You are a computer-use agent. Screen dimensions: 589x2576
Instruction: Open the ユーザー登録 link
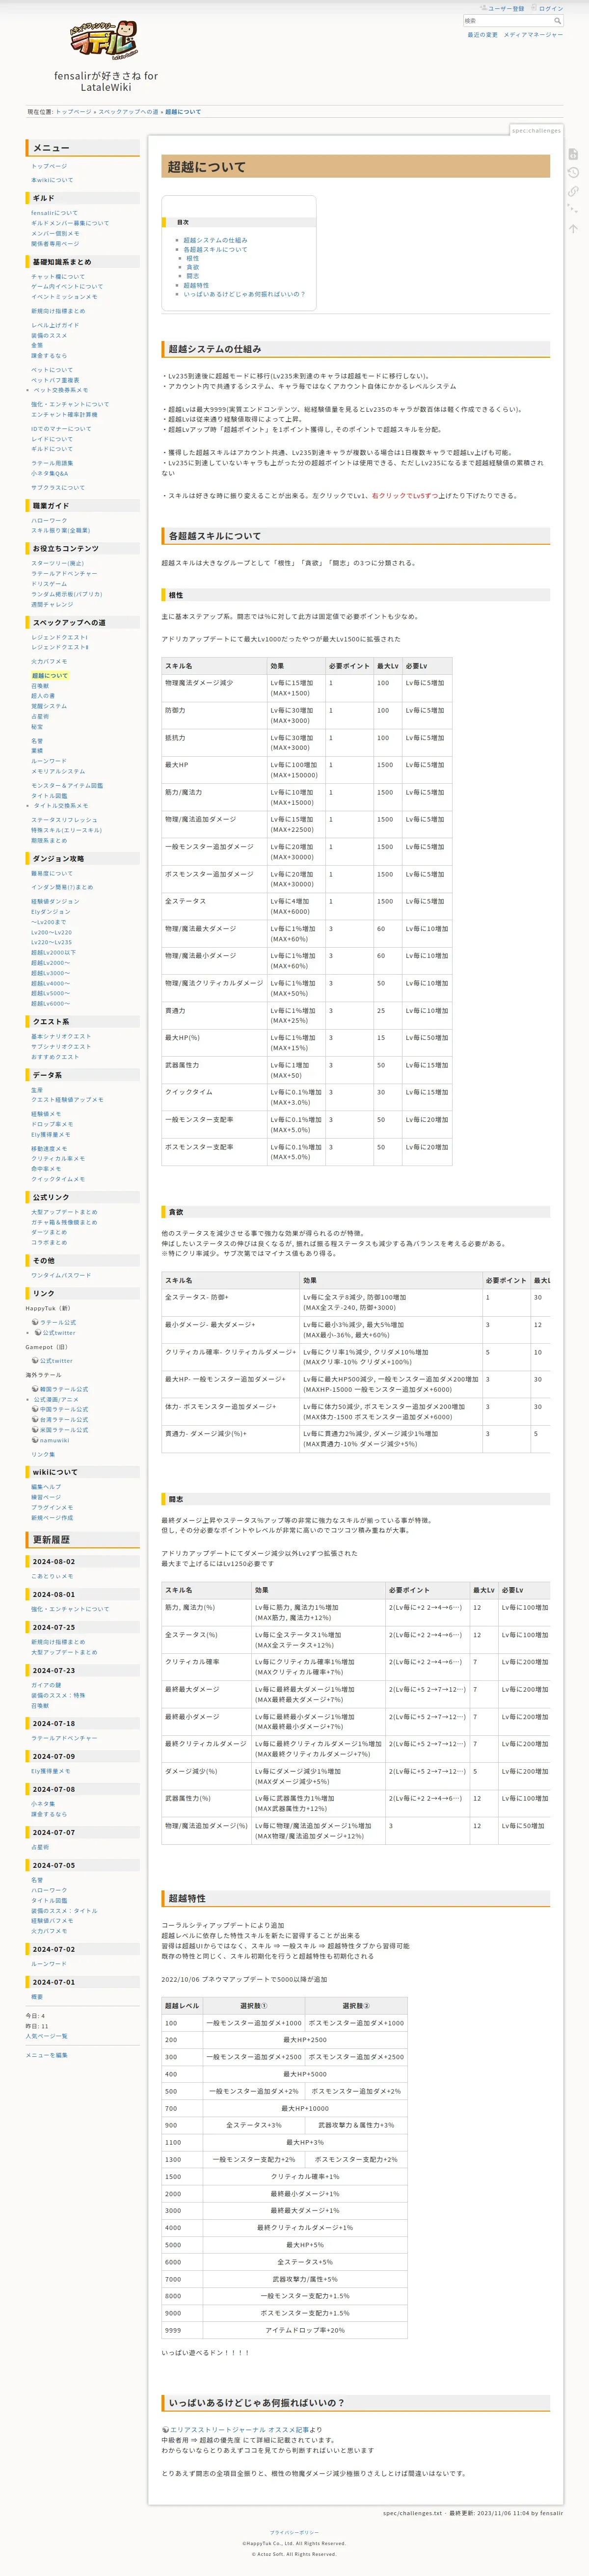[506, 8]
